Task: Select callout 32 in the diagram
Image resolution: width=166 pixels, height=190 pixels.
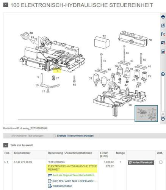Action: (x=113, y=79)
